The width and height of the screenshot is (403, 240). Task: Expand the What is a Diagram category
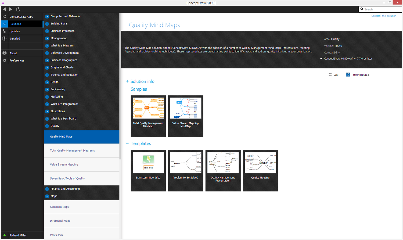47,46
